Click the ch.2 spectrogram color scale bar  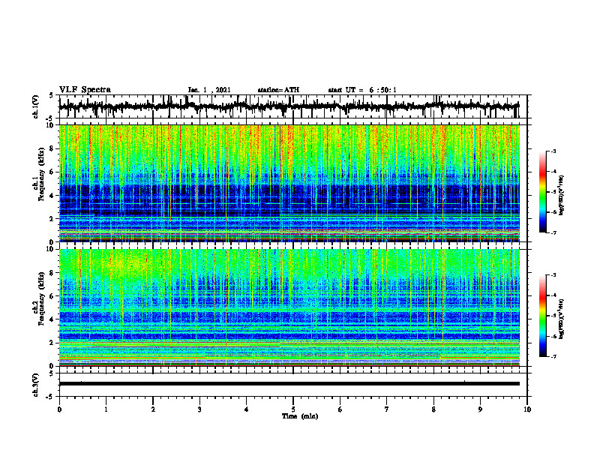542,316
